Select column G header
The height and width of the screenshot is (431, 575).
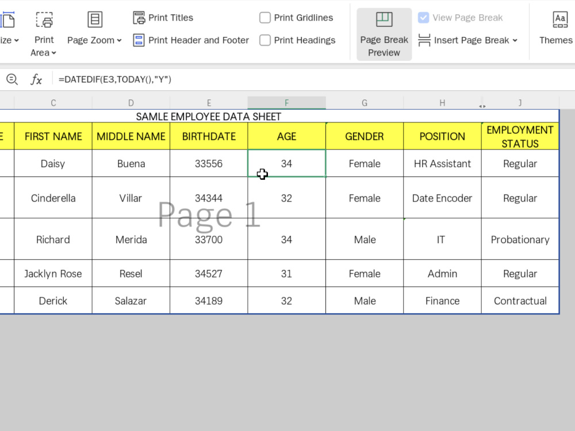pyautogui.click(x=365, y=103)
